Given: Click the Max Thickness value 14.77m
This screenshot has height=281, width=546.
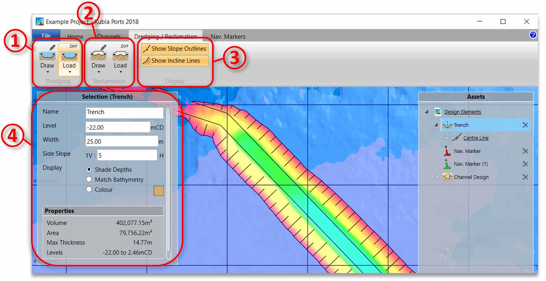Looking at the screenshot, I should pos(143,243).
